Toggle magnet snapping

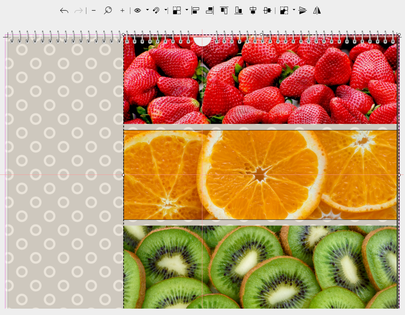click(x=156, y=10)
